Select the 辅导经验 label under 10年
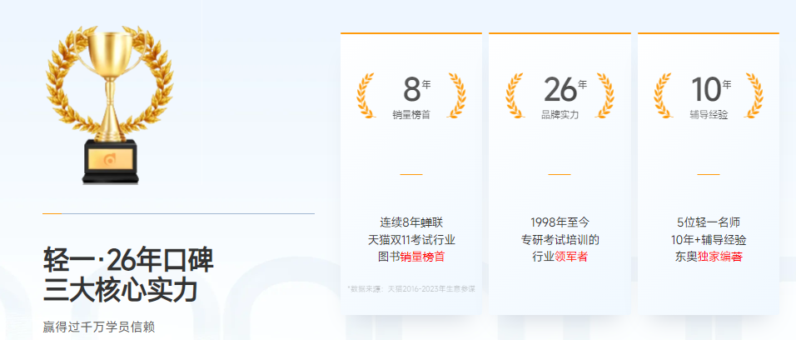Image resolution: width=796 pixels, height=340 pixels. coord(709,114)
